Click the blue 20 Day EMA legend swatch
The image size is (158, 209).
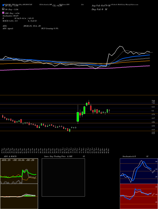[x=3, y=5]
